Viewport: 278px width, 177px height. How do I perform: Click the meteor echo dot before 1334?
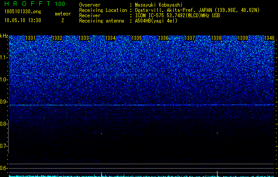(102, 134)
